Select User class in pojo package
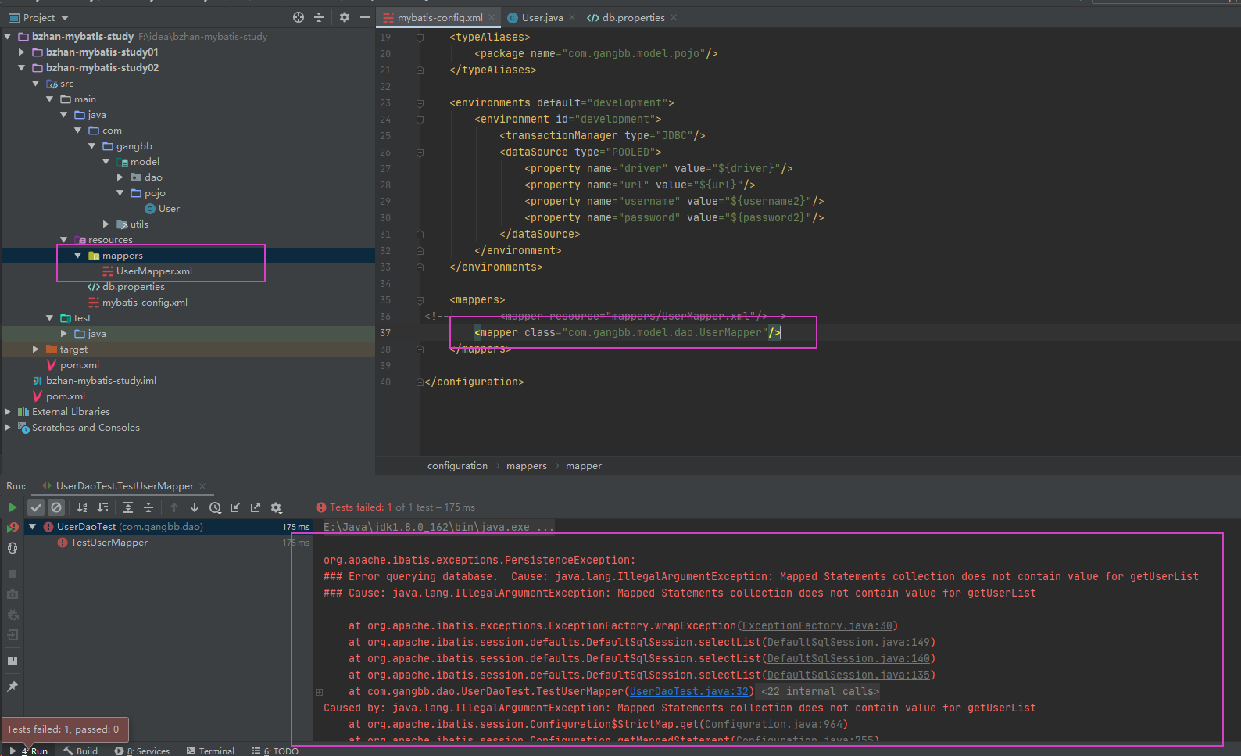This screenshot has height=756, width=1241. click(x=162, y=209)
